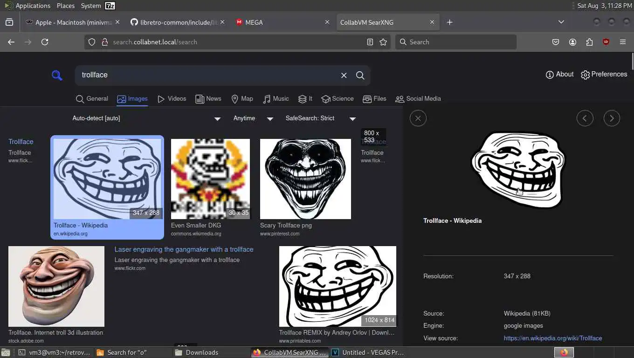Launch the 7-Zip panel icon

110,6
